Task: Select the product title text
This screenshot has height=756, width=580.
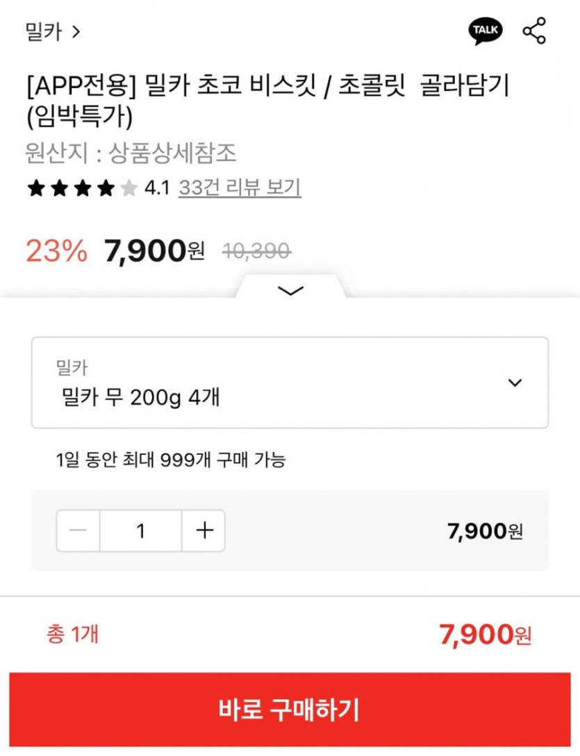Action: point(267,102)
